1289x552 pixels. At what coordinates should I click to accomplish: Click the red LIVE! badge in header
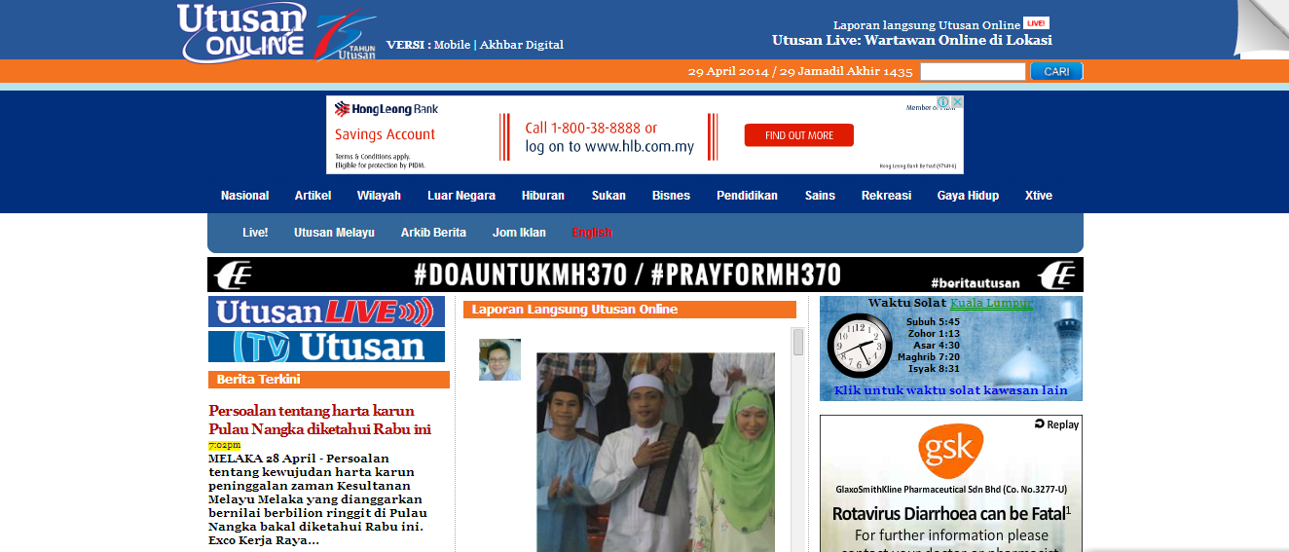click(1036, 23)
